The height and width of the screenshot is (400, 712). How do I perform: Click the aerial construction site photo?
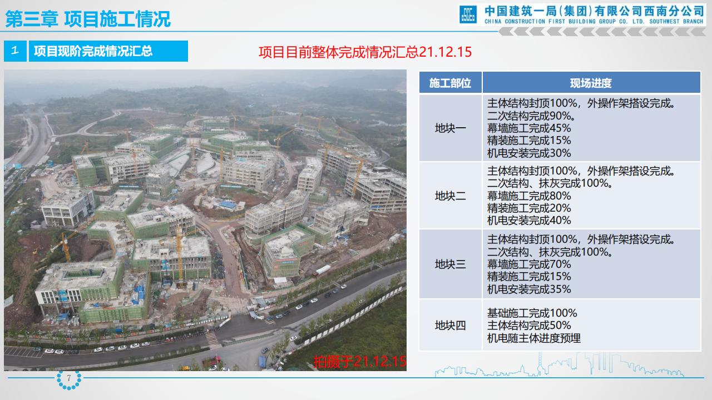[205, 220]
